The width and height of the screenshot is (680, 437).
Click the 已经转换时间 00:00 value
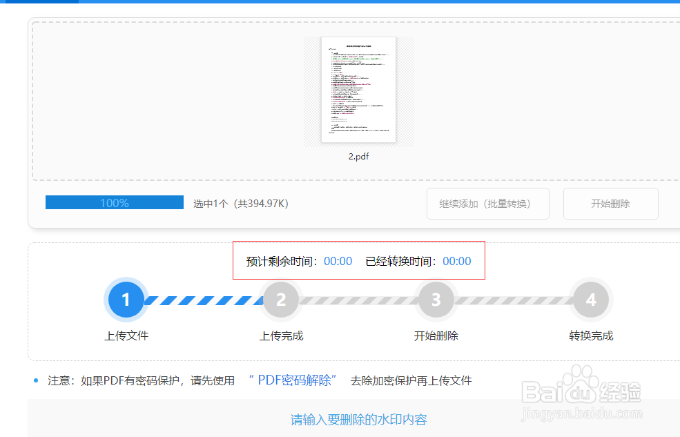457,260
